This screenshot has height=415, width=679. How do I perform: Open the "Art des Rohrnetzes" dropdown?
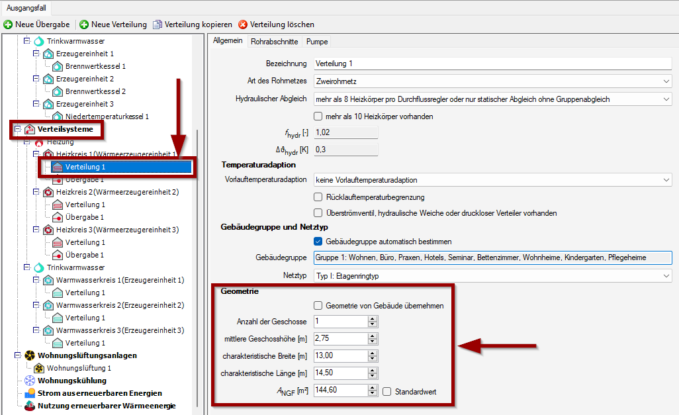pos(666,79)
